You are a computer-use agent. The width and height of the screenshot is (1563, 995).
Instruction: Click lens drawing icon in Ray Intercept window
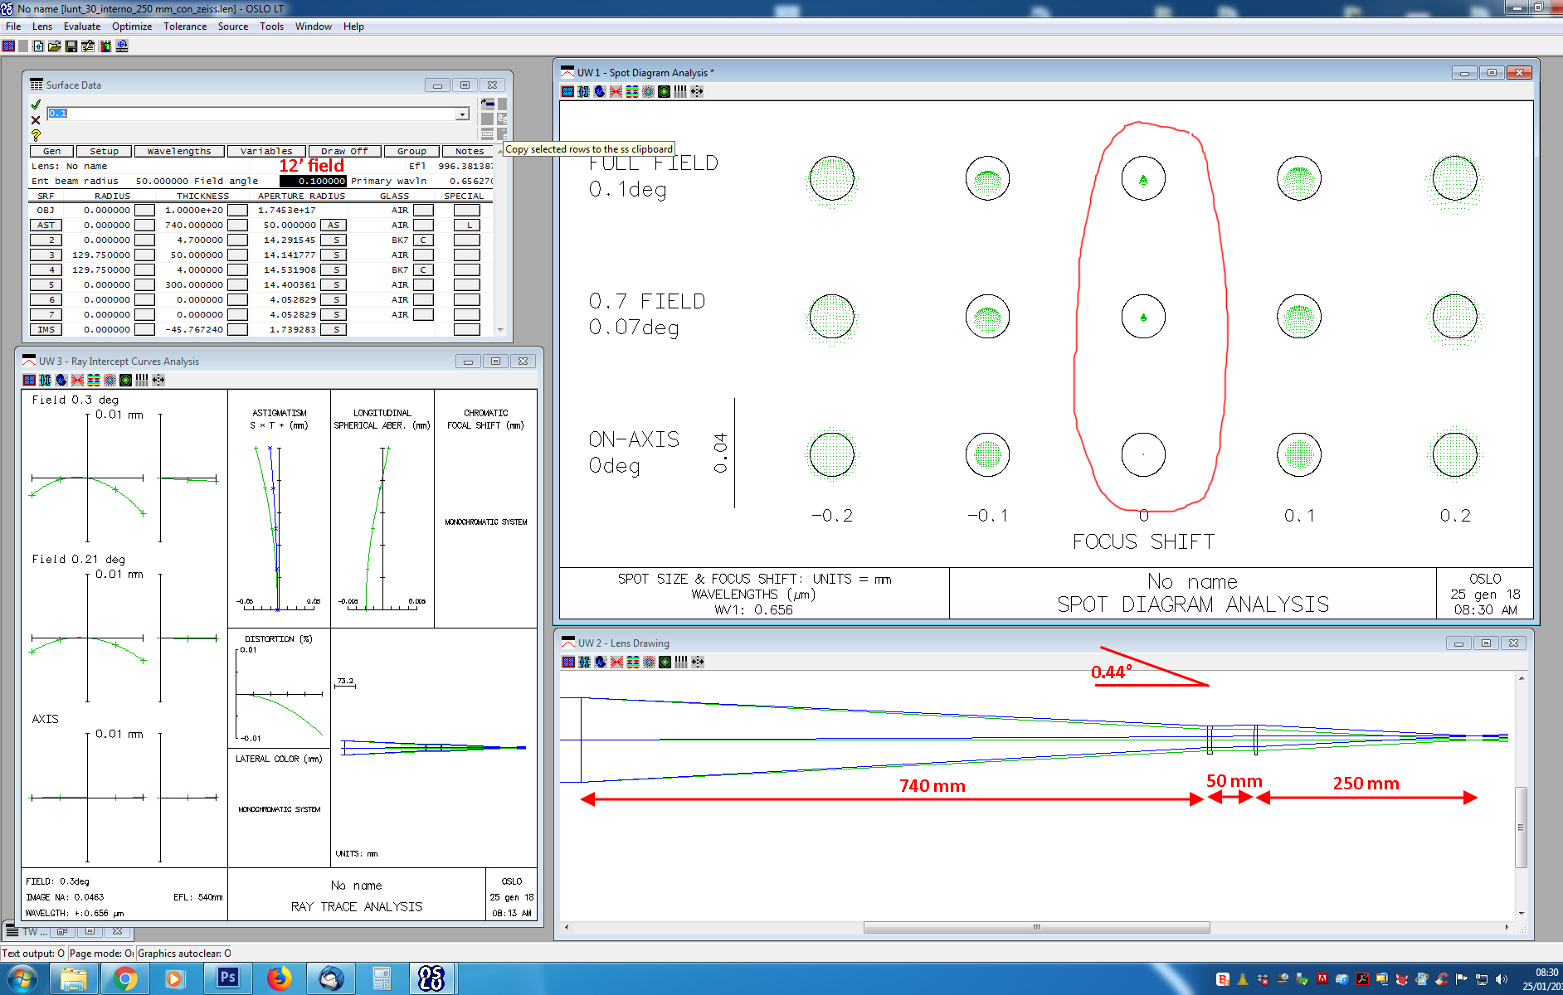[x=46, y=380]
